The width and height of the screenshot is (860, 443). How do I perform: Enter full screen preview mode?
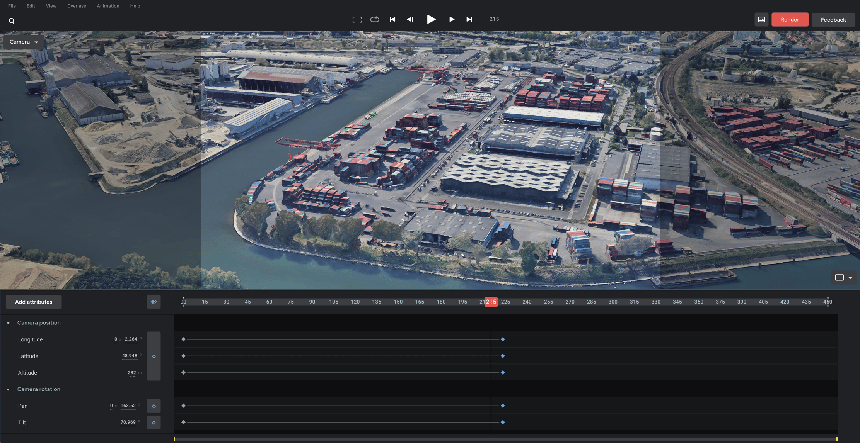(x=357, y=19)
